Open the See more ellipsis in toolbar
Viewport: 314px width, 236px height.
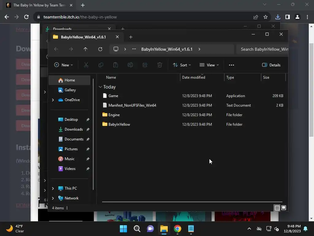tap(232, 65)
